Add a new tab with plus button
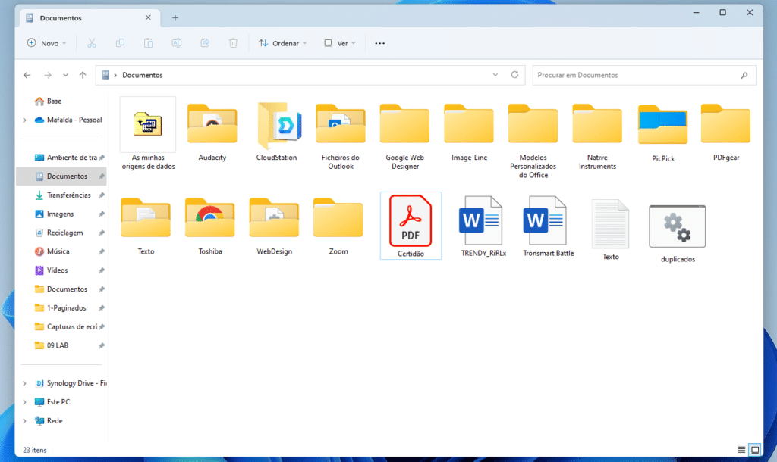 tap(175, 17)
